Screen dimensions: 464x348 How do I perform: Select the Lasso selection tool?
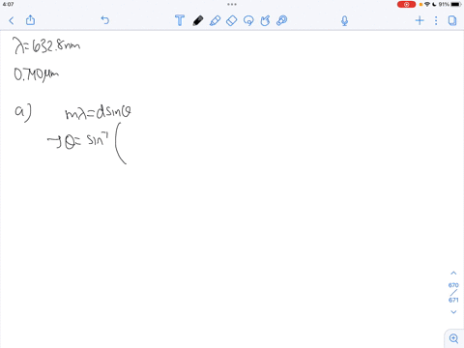click(x=248, y=20)
